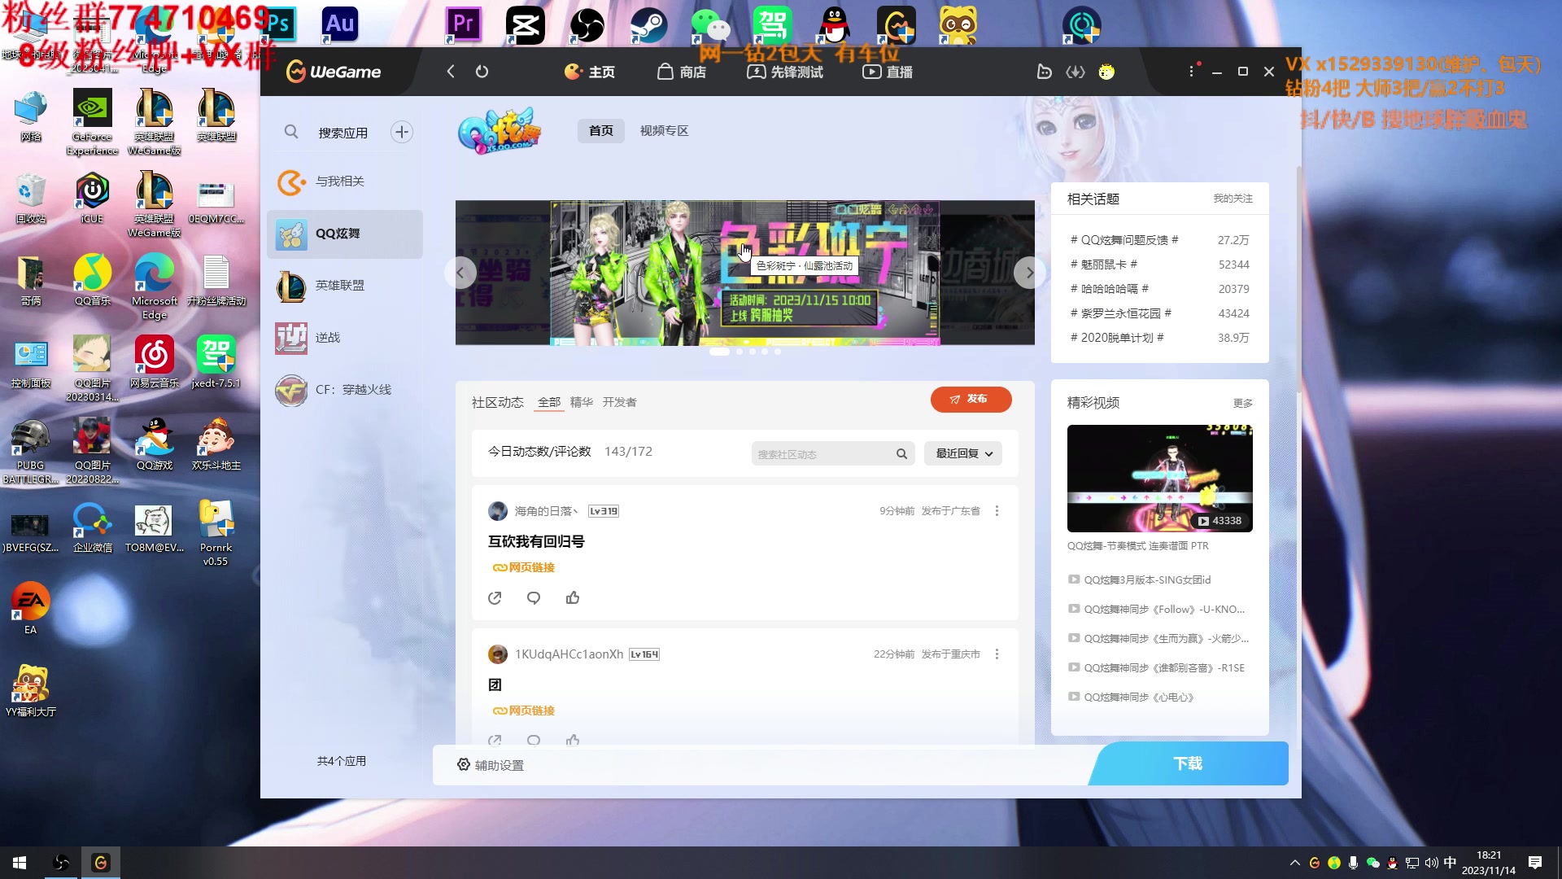Click the WeGame icon in taskbar
This screenshot has height=879, width=1562.
[x=100, y=863]
